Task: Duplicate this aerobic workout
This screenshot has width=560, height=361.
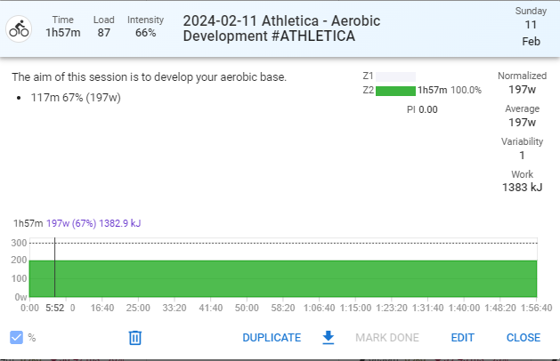Action: pos(272,338)
